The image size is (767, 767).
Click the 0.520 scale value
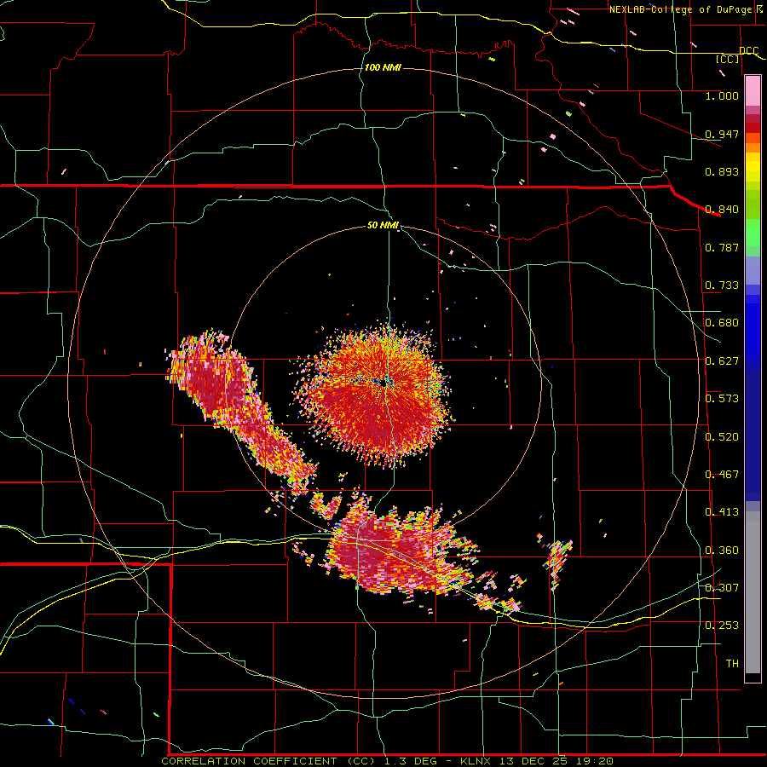click(x=722, y=437)
